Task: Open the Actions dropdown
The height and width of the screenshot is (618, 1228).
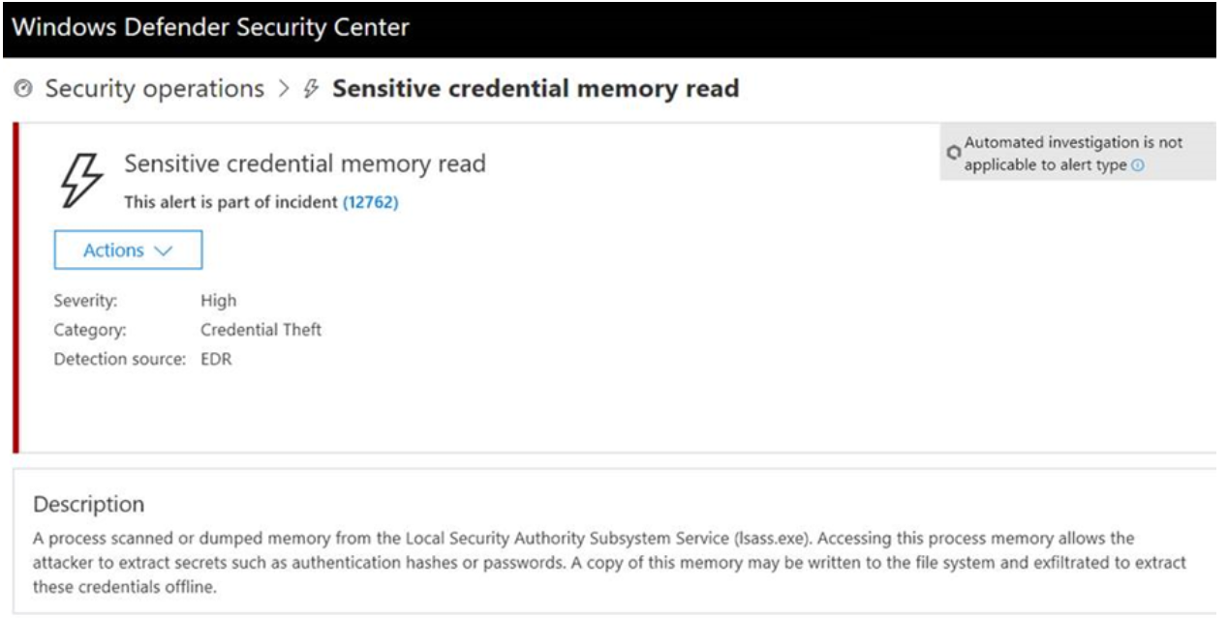Action: pos(128,249)
